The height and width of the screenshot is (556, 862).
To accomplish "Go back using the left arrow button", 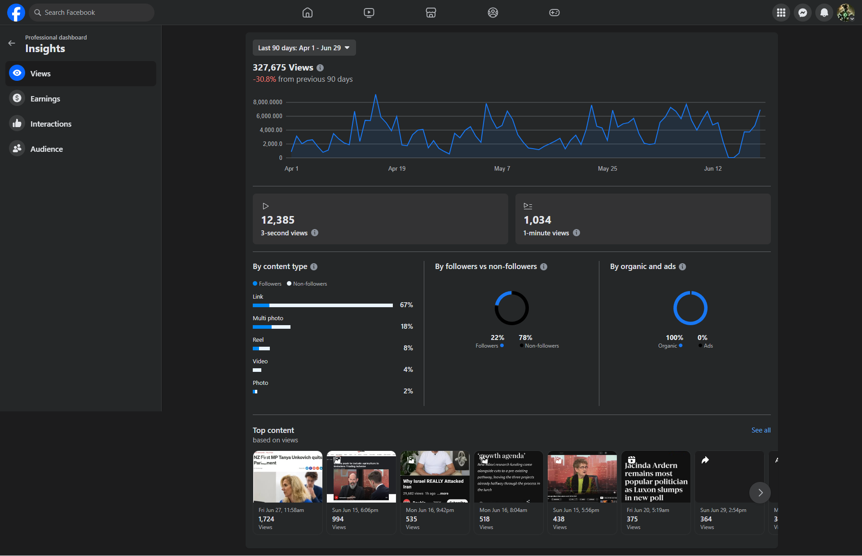I will (x=12, y=43).
